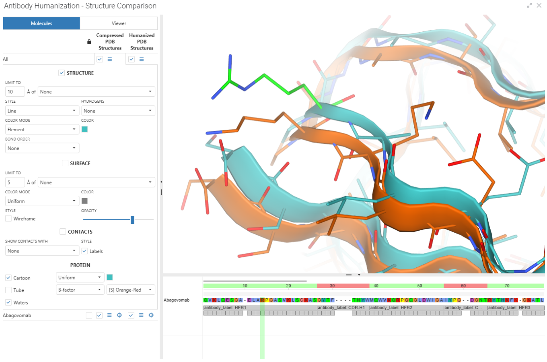Toggle all Compressed PDB Structures visibility

click(100, 59)
